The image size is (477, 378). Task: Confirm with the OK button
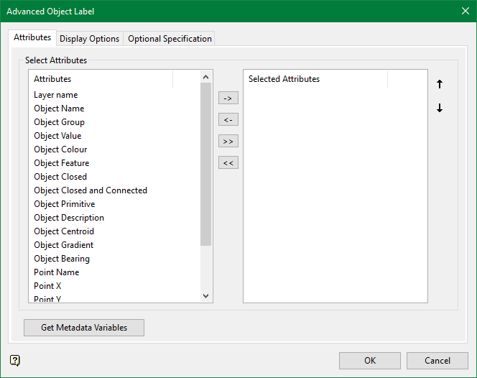click(370, 361)
